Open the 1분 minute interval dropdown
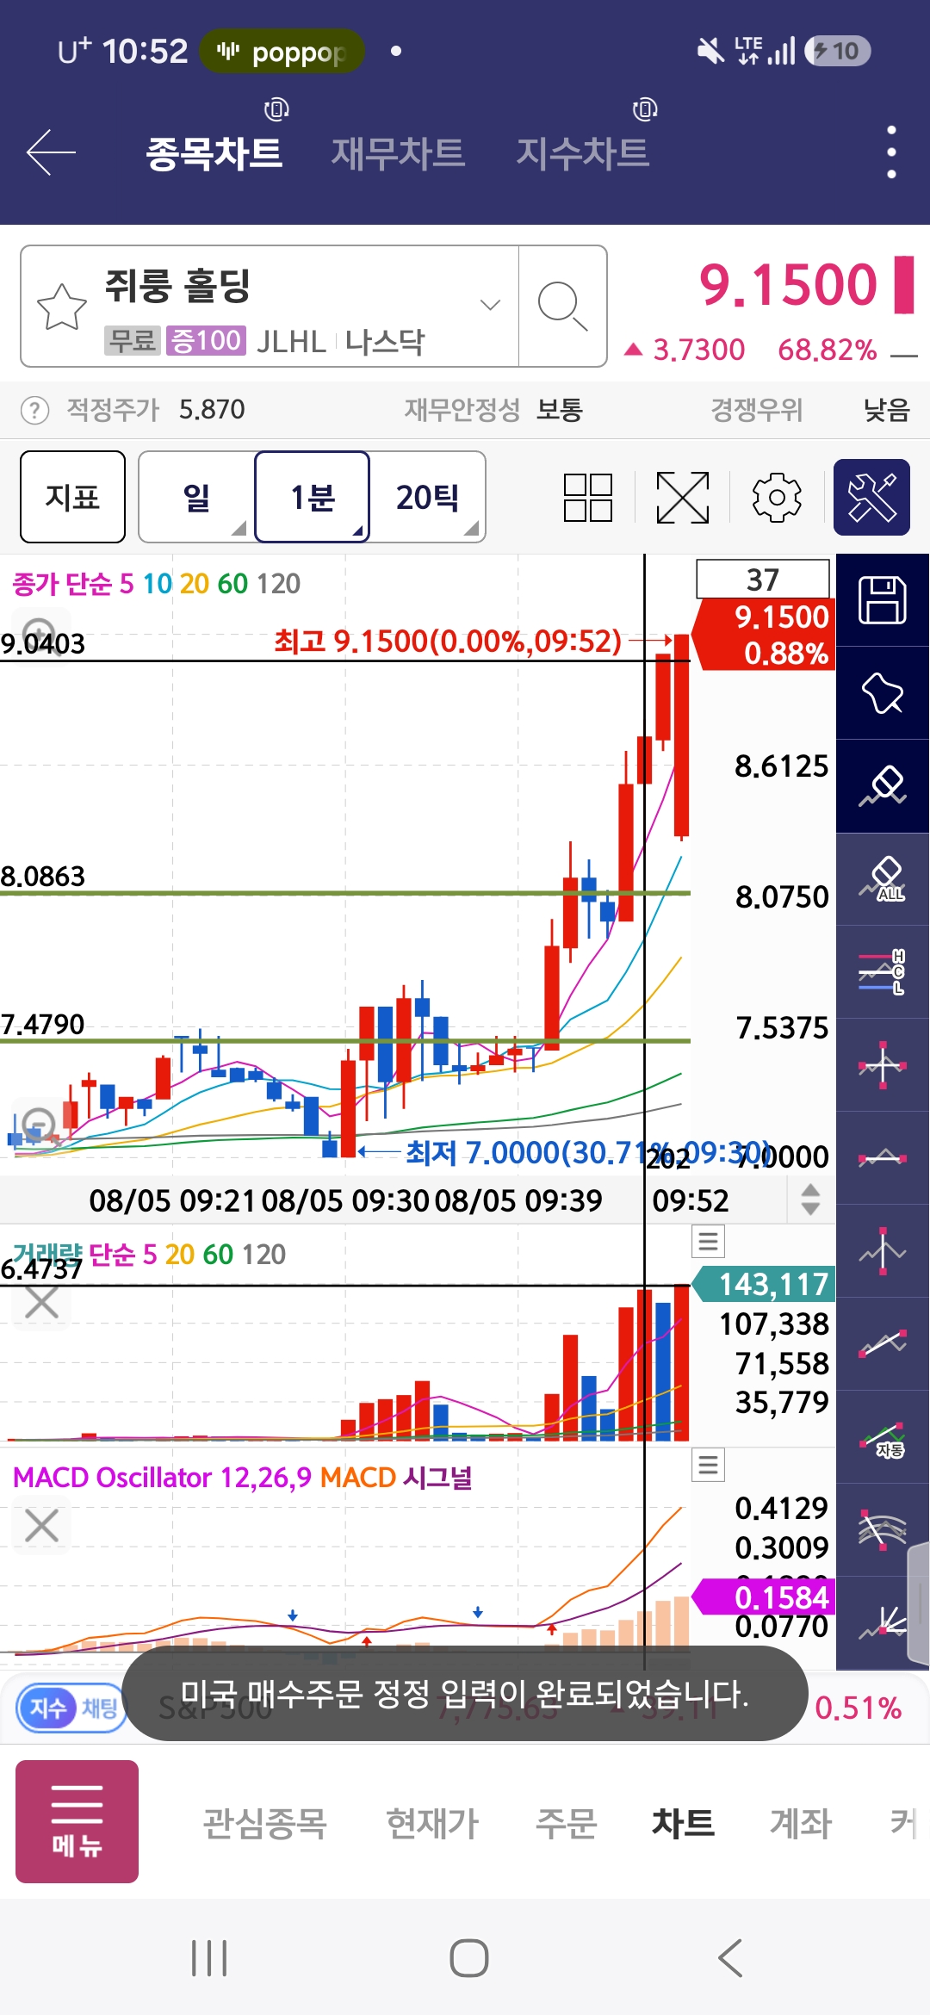This screenshot has height=2015, width=930. (x=313, y=497)
